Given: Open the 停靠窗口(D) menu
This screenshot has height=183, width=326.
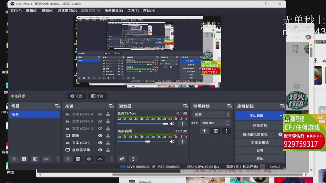Looking at the screenshot, I should click(67, 11).
